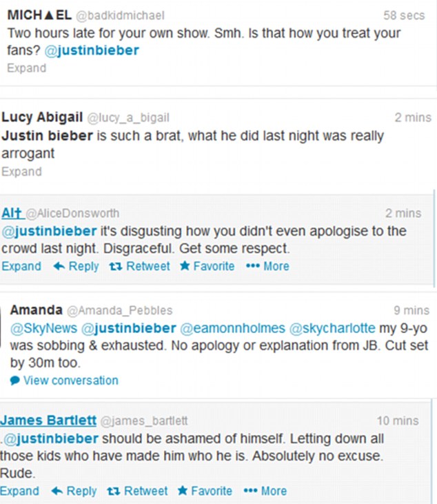Click Retweet icon on James Bartlett's tweet
This screenshot has height=504, width=437.
click(x=114, y=491)
